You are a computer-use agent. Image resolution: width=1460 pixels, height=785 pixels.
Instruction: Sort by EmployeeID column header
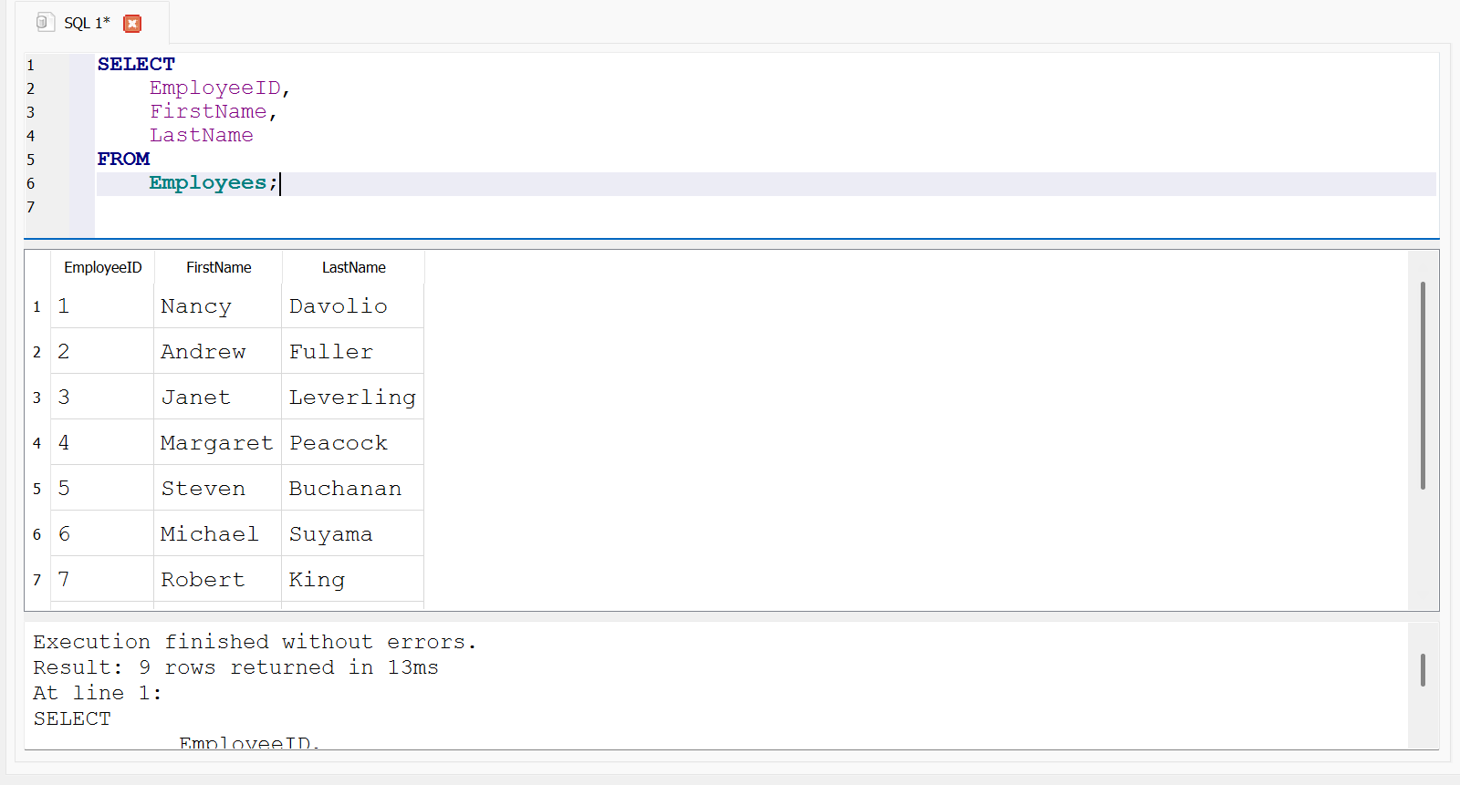click(102, 267)
